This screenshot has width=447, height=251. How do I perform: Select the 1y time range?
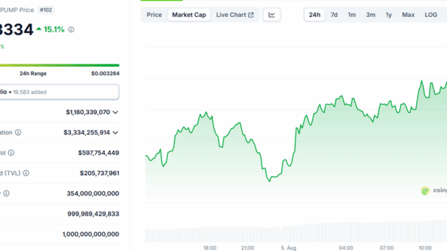[x=388, y=14]
